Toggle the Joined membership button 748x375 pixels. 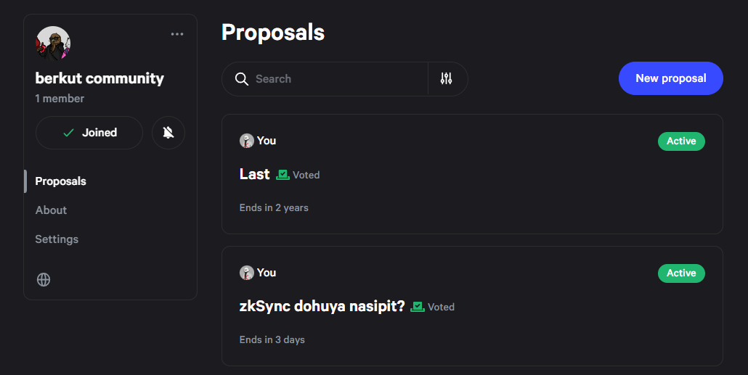(x=89, y=133)
